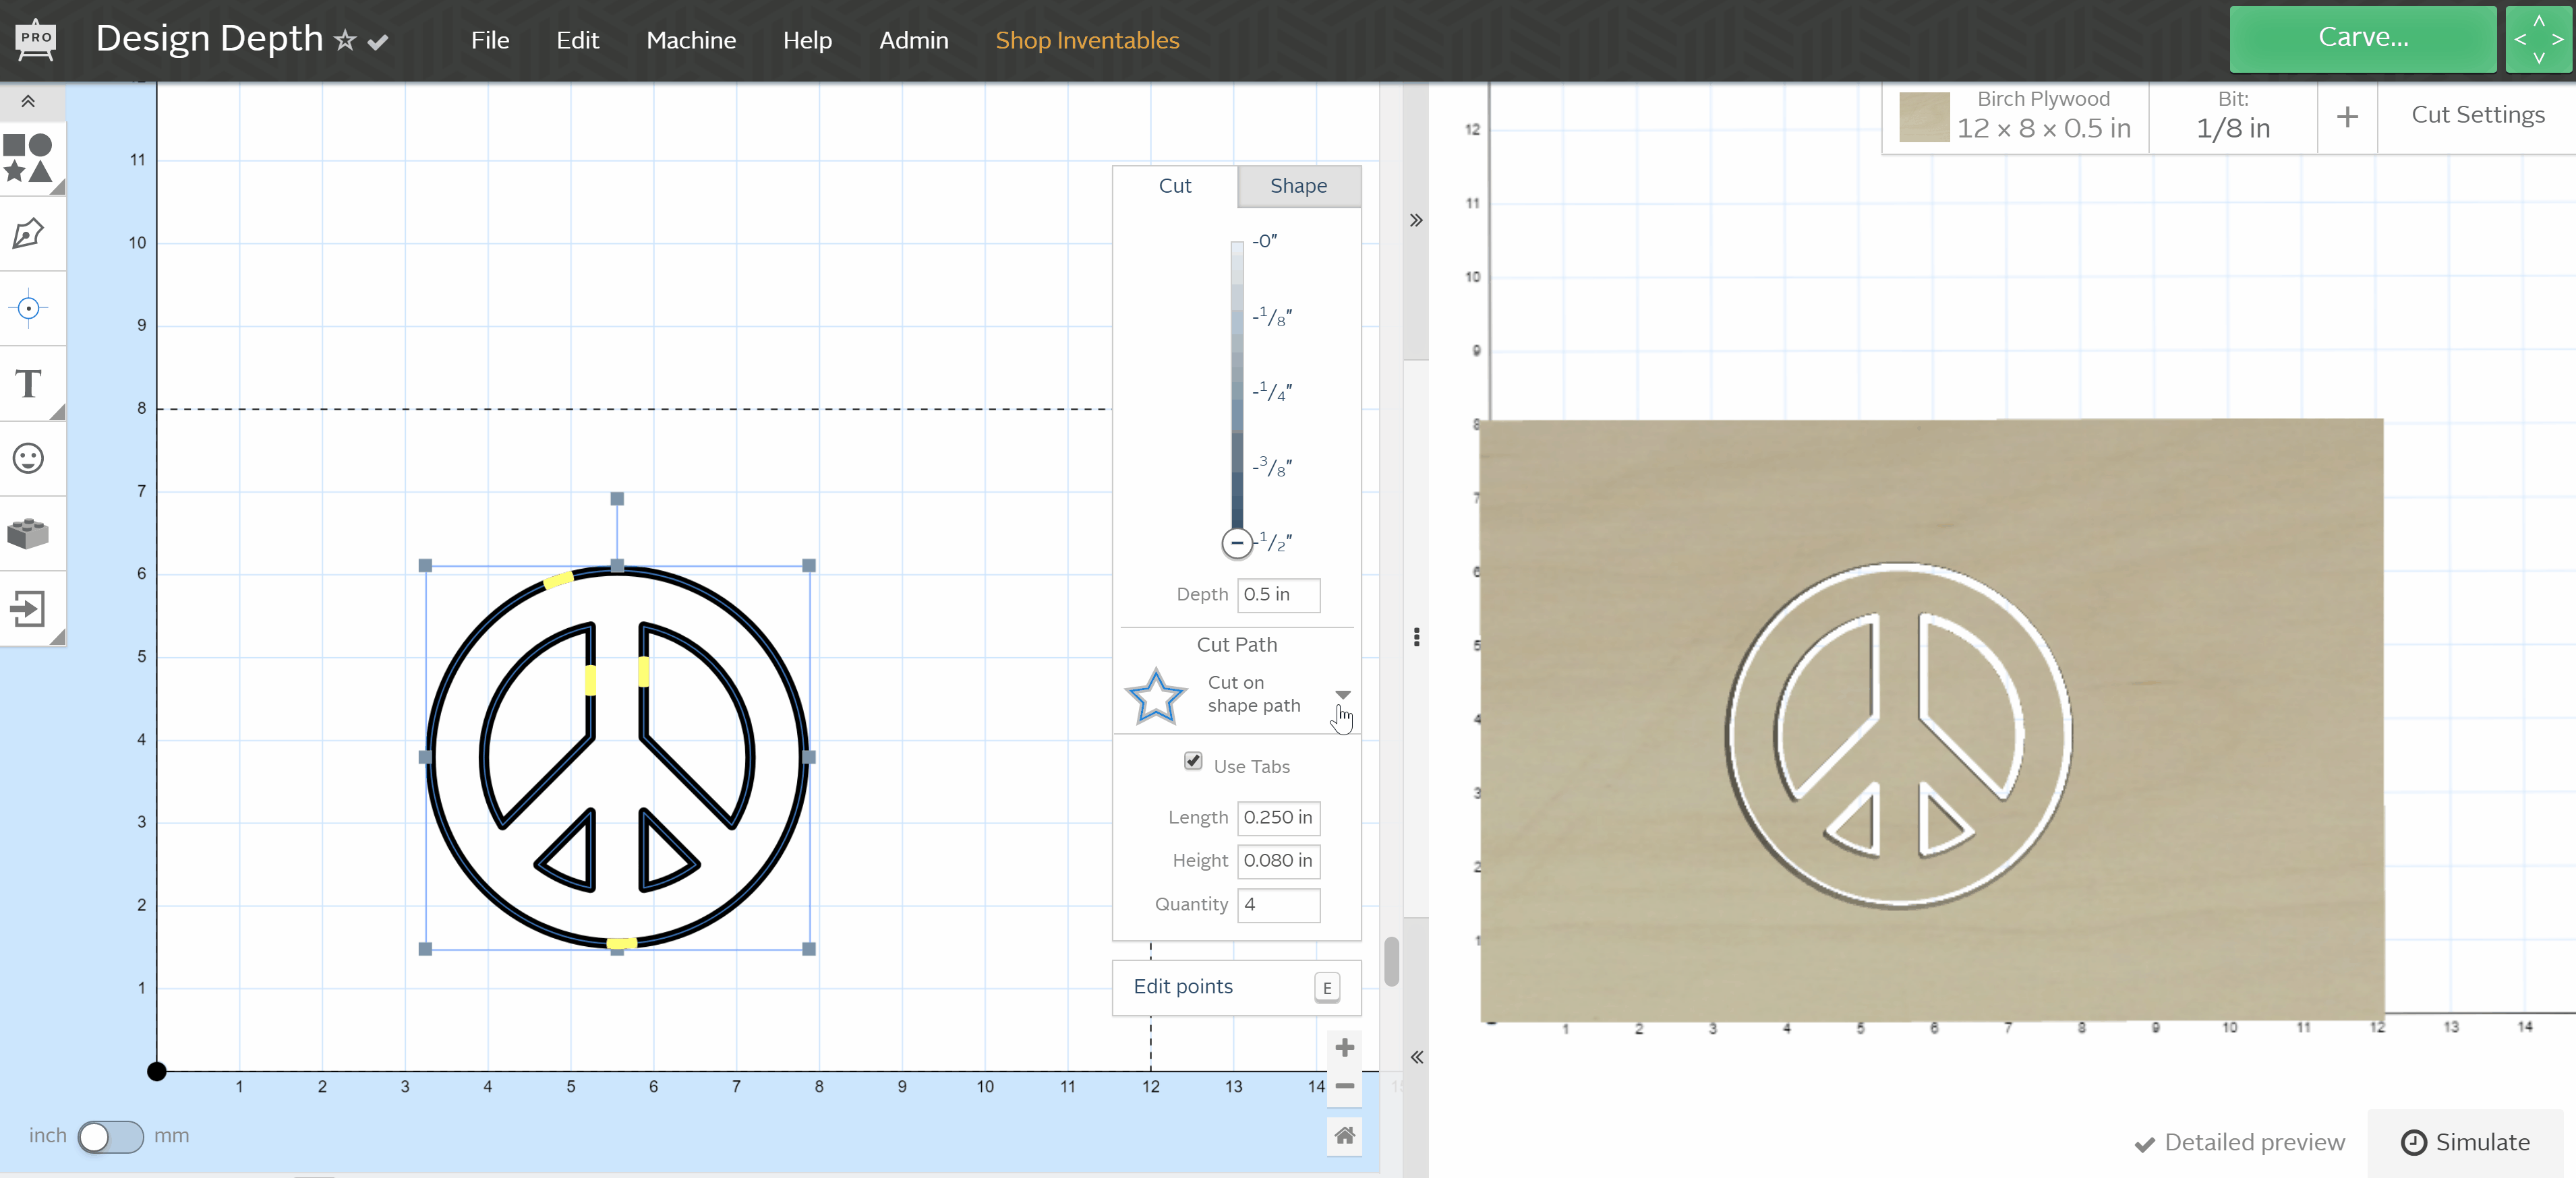Collapse left toolbar with up chevron
The height and width of the screenshot is (1178, 2576).
[28, 101]
